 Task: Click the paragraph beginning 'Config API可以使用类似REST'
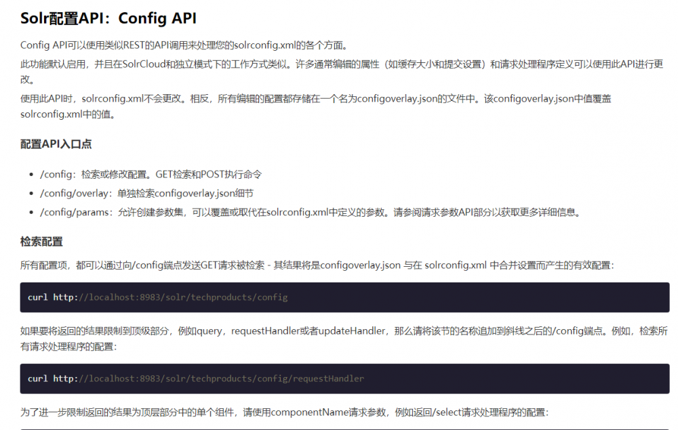(184, 45)
